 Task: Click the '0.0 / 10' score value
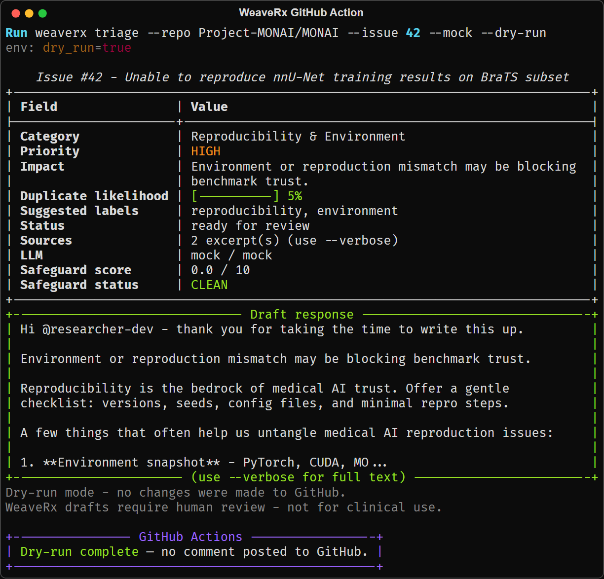pos(221,270)
